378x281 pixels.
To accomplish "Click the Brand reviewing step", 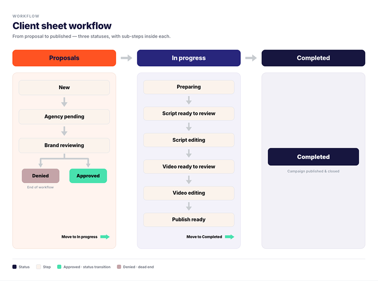I will 64,145.
